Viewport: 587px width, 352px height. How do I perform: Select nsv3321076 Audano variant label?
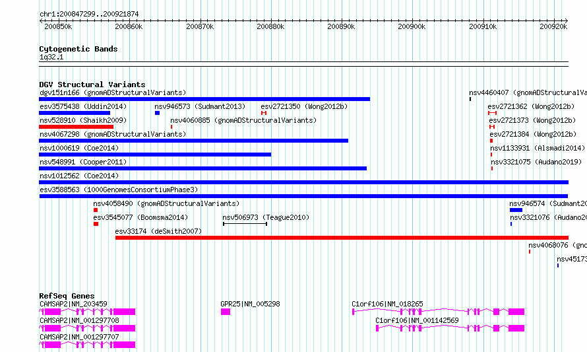click(x=549, y=217)
